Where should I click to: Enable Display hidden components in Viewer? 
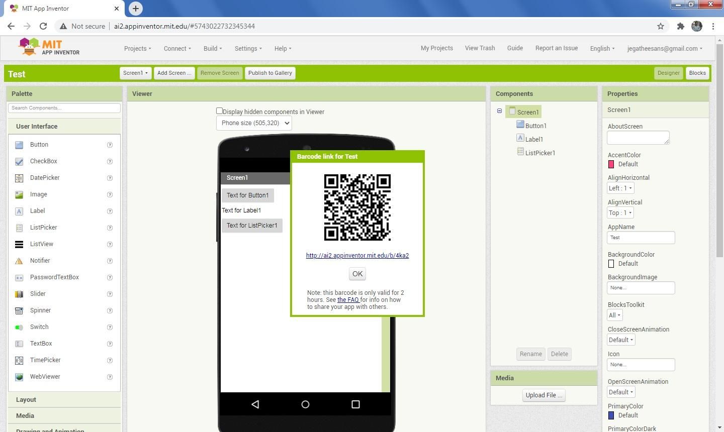tap(220, 111)
